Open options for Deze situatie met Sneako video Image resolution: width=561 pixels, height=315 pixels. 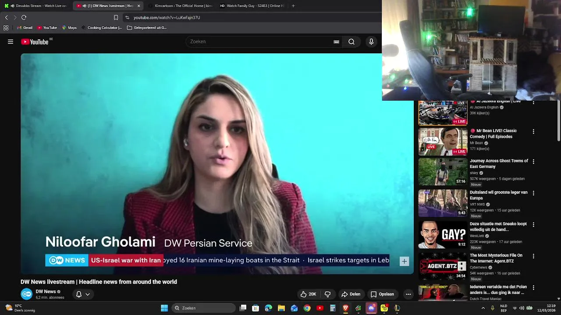533,224
